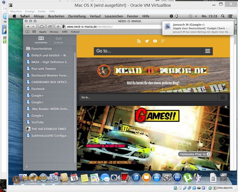Launch iTunes from the Dock
The height and width of the screenshot is (192, 238).
click(x=136, y=177)
